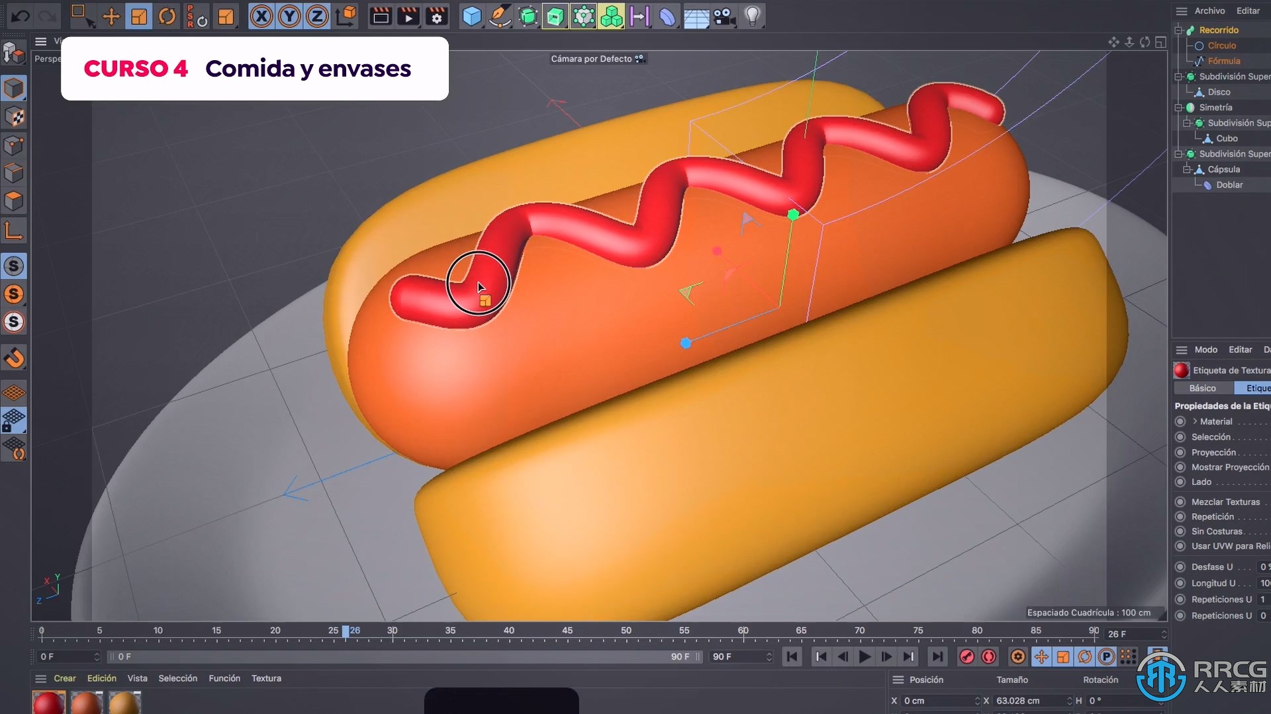Screen dimensions: 1271x714
Task: Select the Cubo object
Action: point(1227,138)
